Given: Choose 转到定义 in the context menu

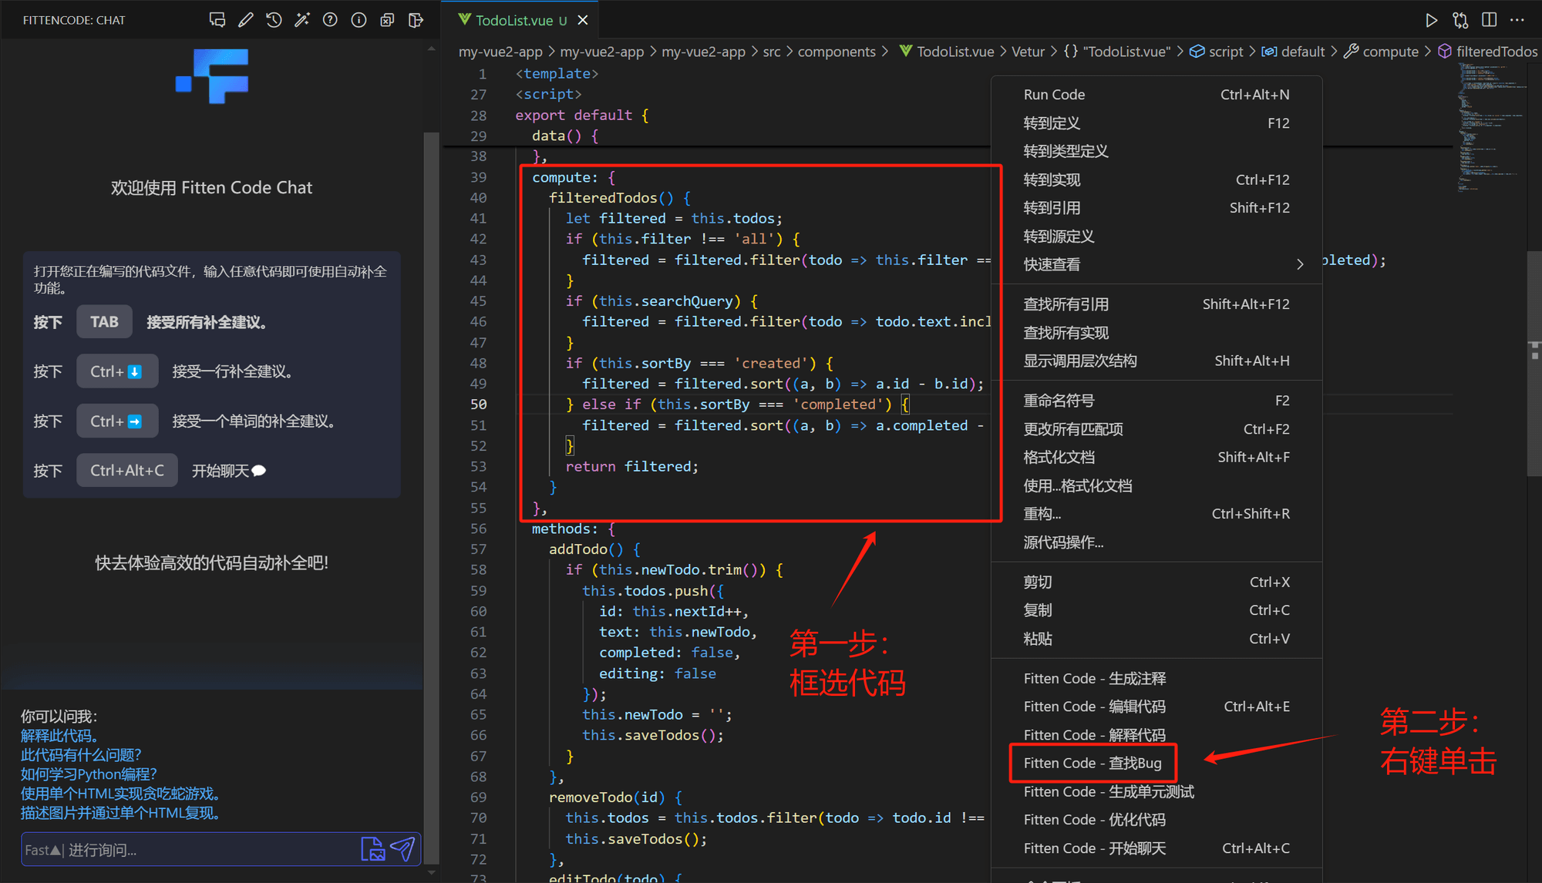Looking at the screenshot, I should (x=1156, y=123).
